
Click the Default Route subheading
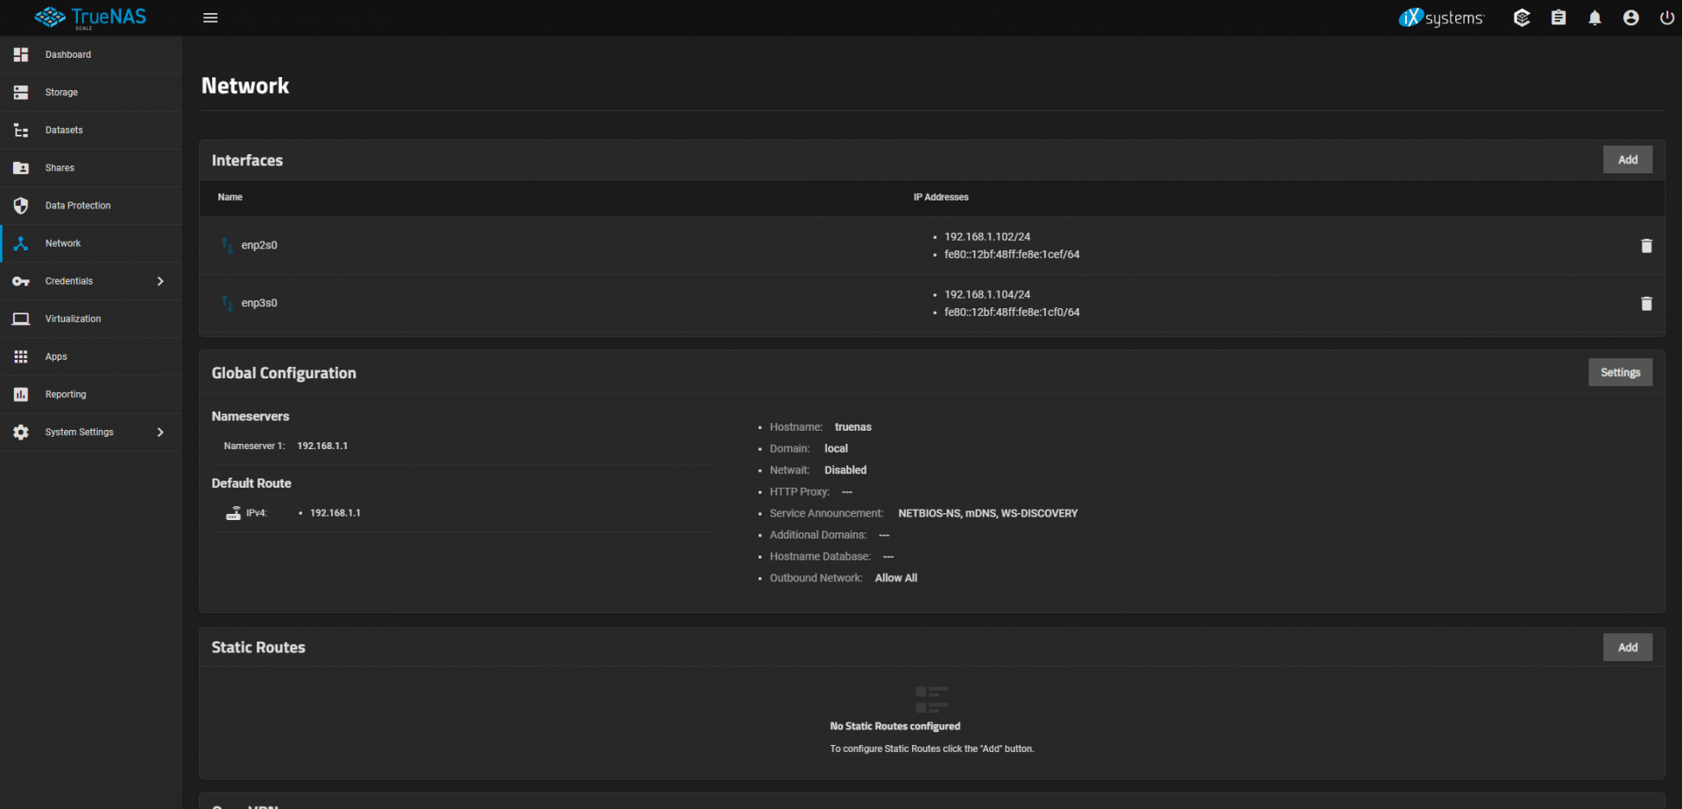point(251,483)
